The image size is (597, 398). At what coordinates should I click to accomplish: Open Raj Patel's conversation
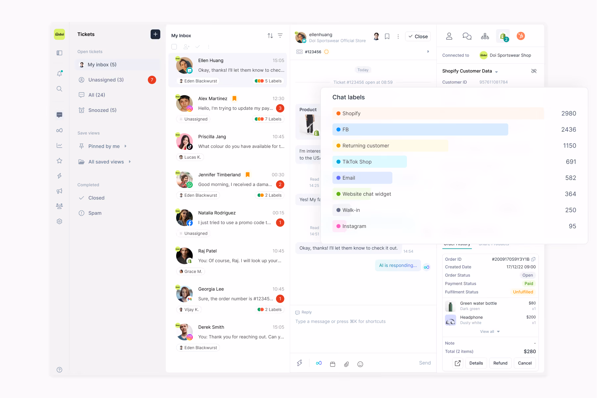pos(228,261)
